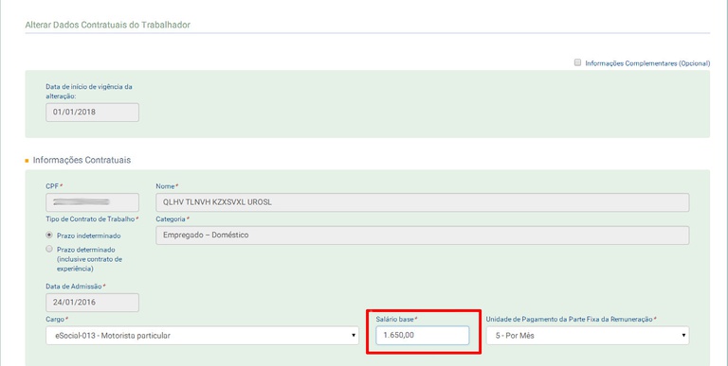This screenshot has width=728, height=366.
Task: Open the Unidade de Pagamento dropdown
Action: [588, 336]
